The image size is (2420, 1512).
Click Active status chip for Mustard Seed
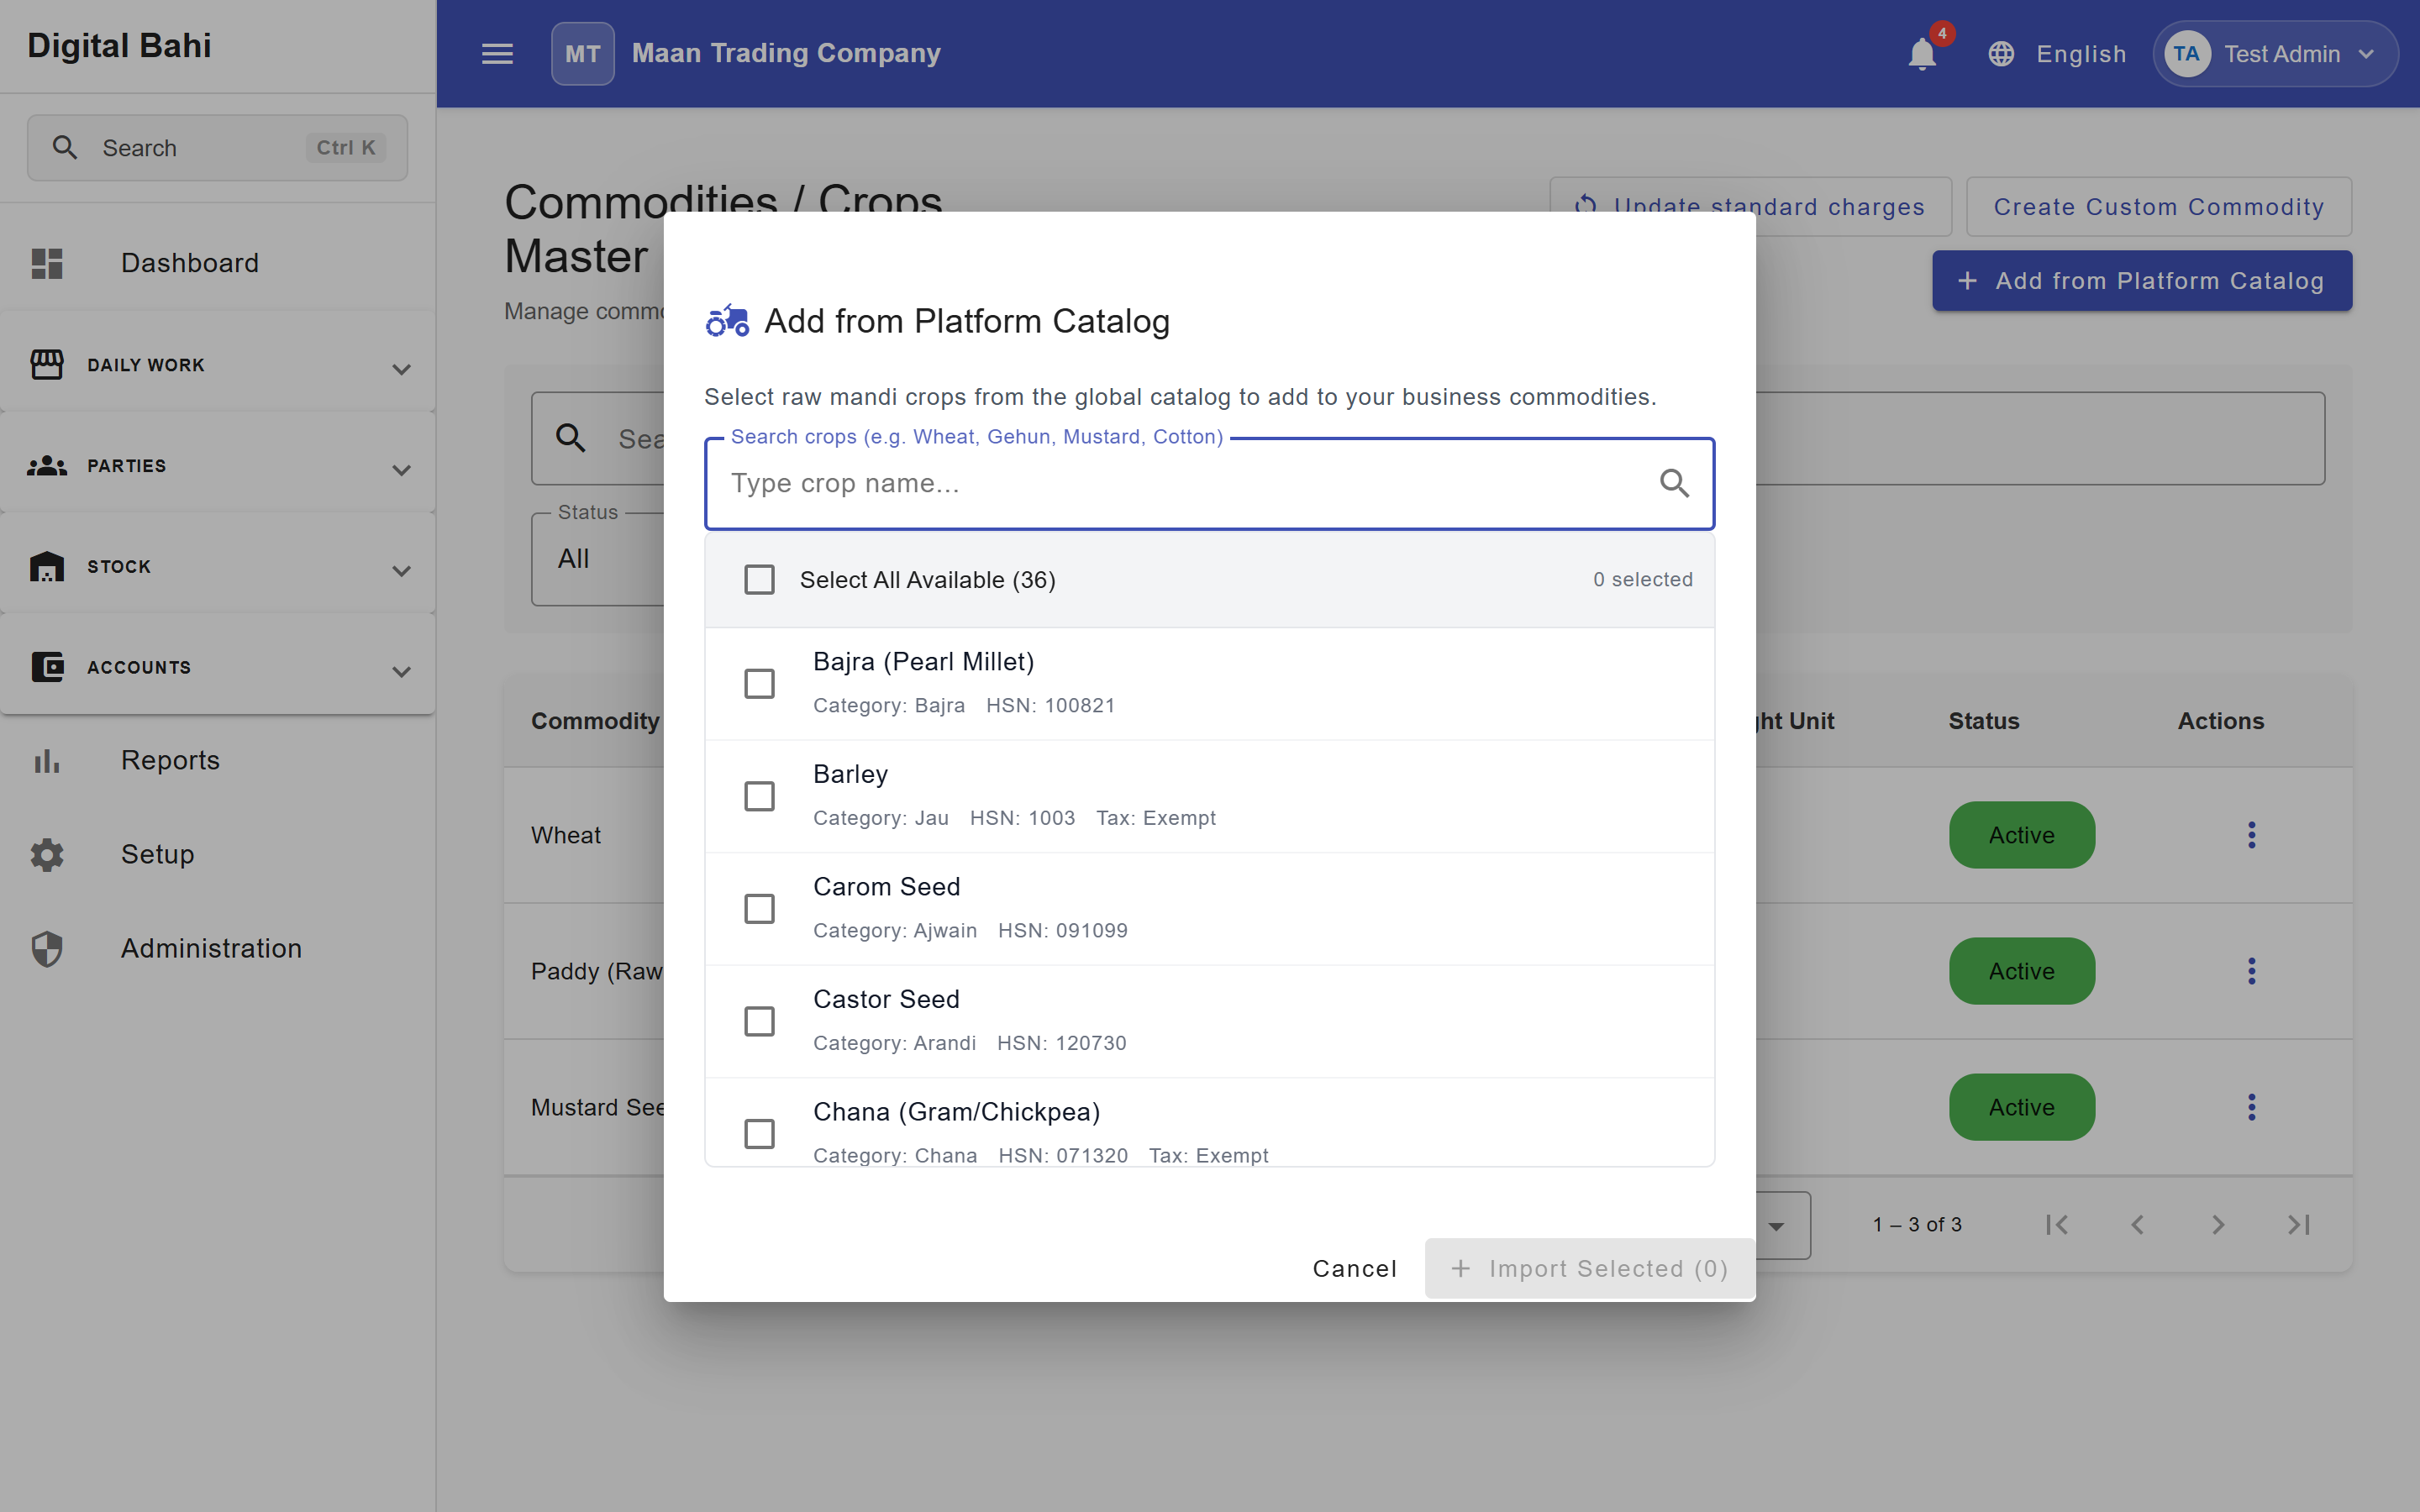[x=2021, y=1107]
